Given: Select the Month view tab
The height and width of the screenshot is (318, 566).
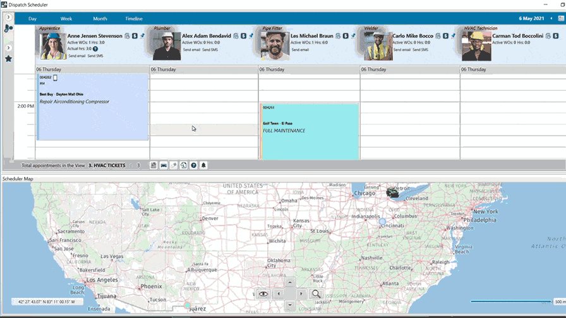Looking at the screenshot, I should click(100, 19).
